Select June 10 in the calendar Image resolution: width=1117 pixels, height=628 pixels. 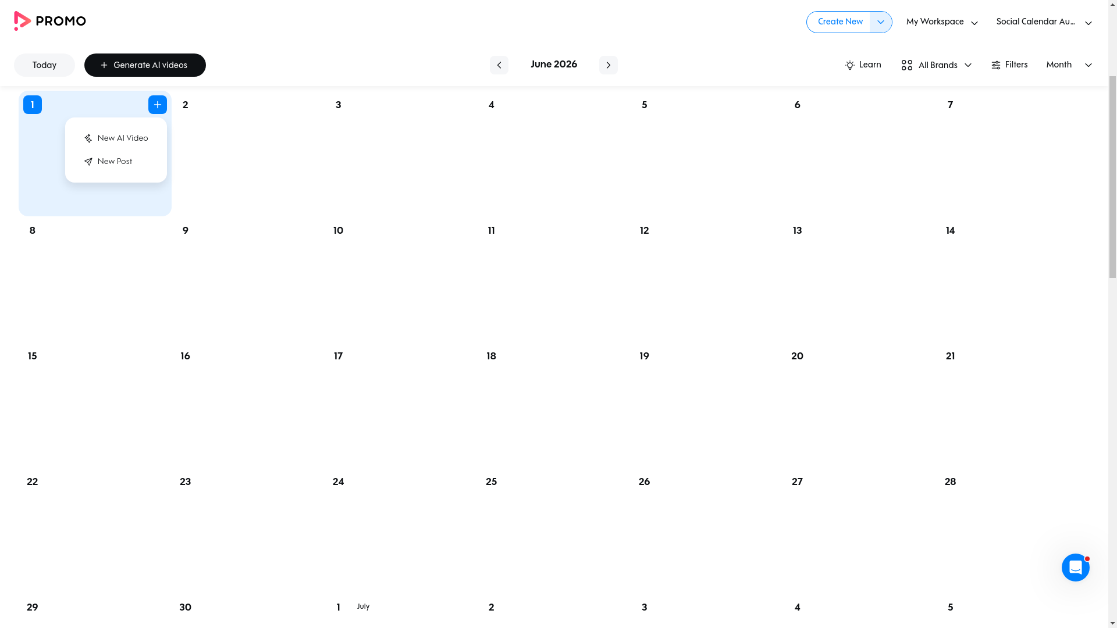(339, 231)
